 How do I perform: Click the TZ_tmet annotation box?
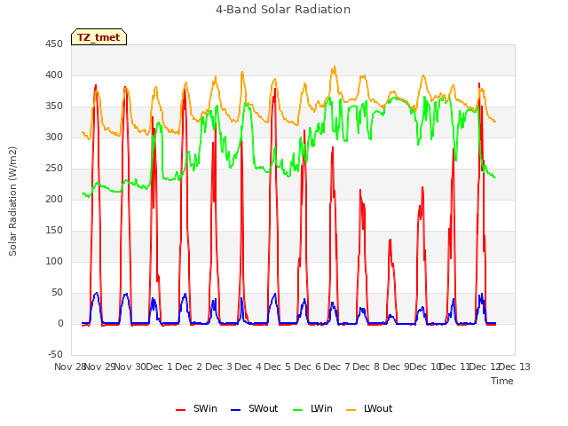point(99,37)
